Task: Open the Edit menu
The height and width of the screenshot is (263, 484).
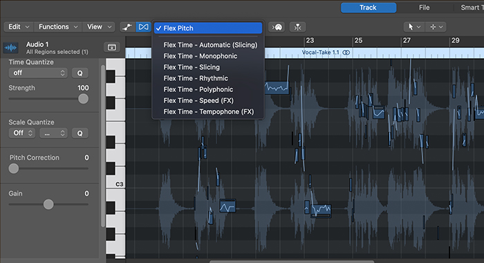Action: coord(19,27)
